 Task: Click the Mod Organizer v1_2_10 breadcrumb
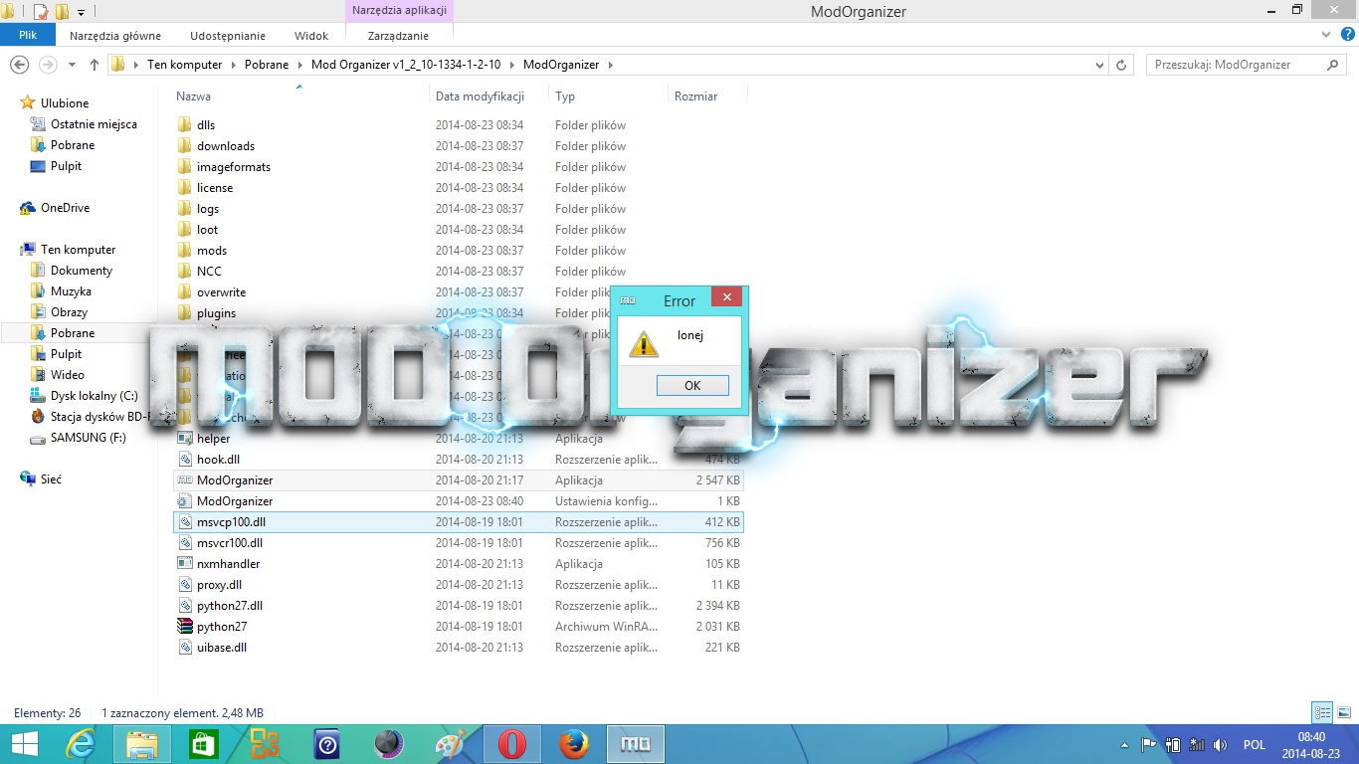pos(405,65)
